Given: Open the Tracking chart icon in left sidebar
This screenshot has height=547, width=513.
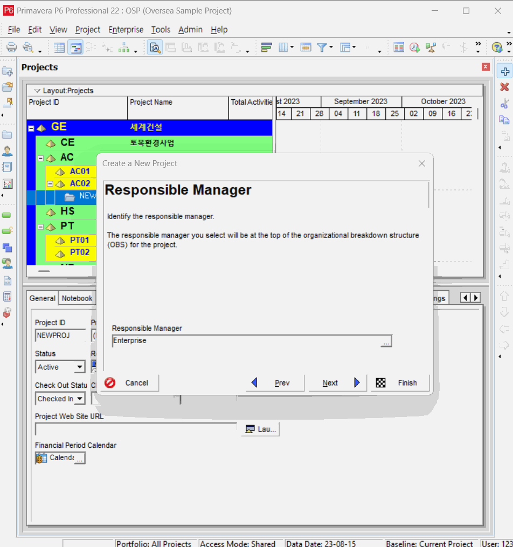Looking at the screenshot, I should pos(8,183).
